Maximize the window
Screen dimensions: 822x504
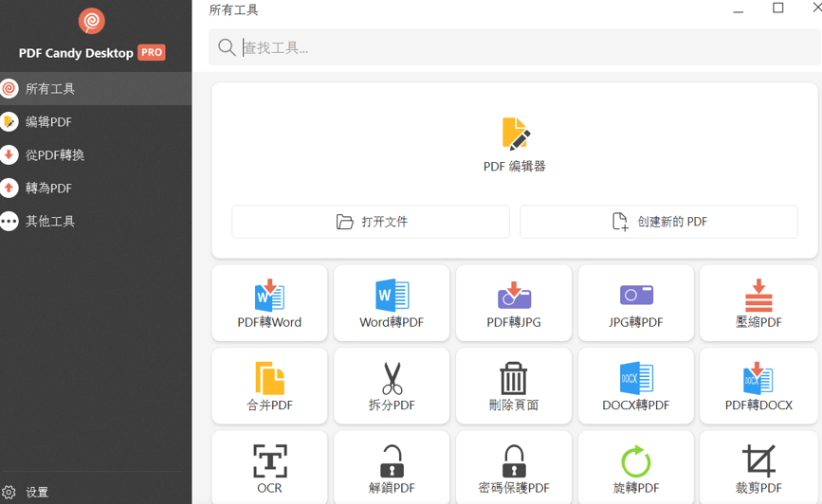[x=778, y=8]
